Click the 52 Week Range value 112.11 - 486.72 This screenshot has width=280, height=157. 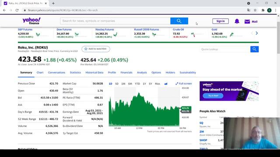pos(49,119)
